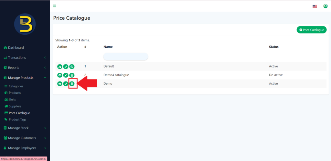Open Categories in the sidebar
Image resolution: width=331 pixels, height=161 pixels.
pyautogui.click(x=16, y=86)
